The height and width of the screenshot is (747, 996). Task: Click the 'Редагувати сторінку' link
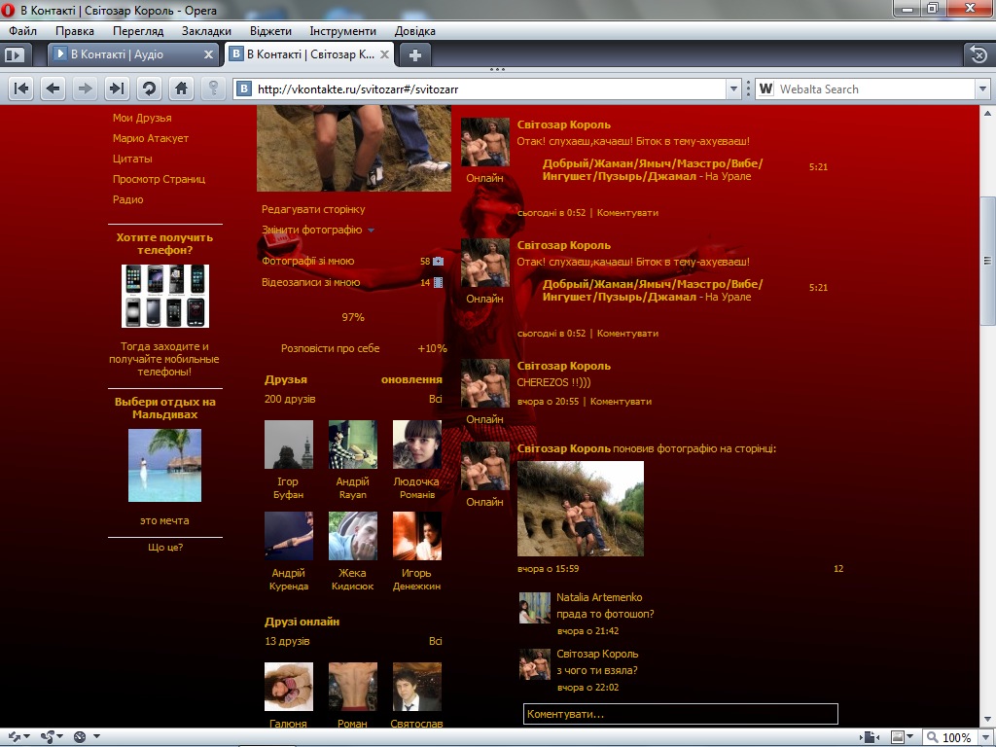pos(313,209)
